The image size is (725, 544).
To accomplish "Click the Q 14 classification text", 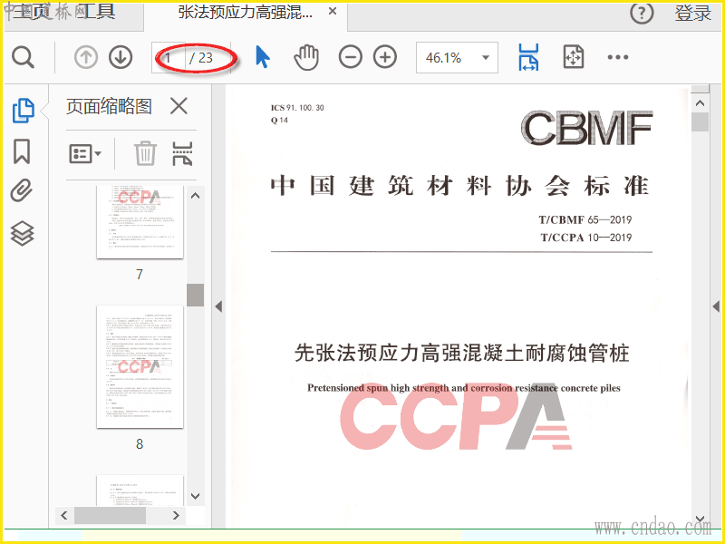I will point(279,121).
